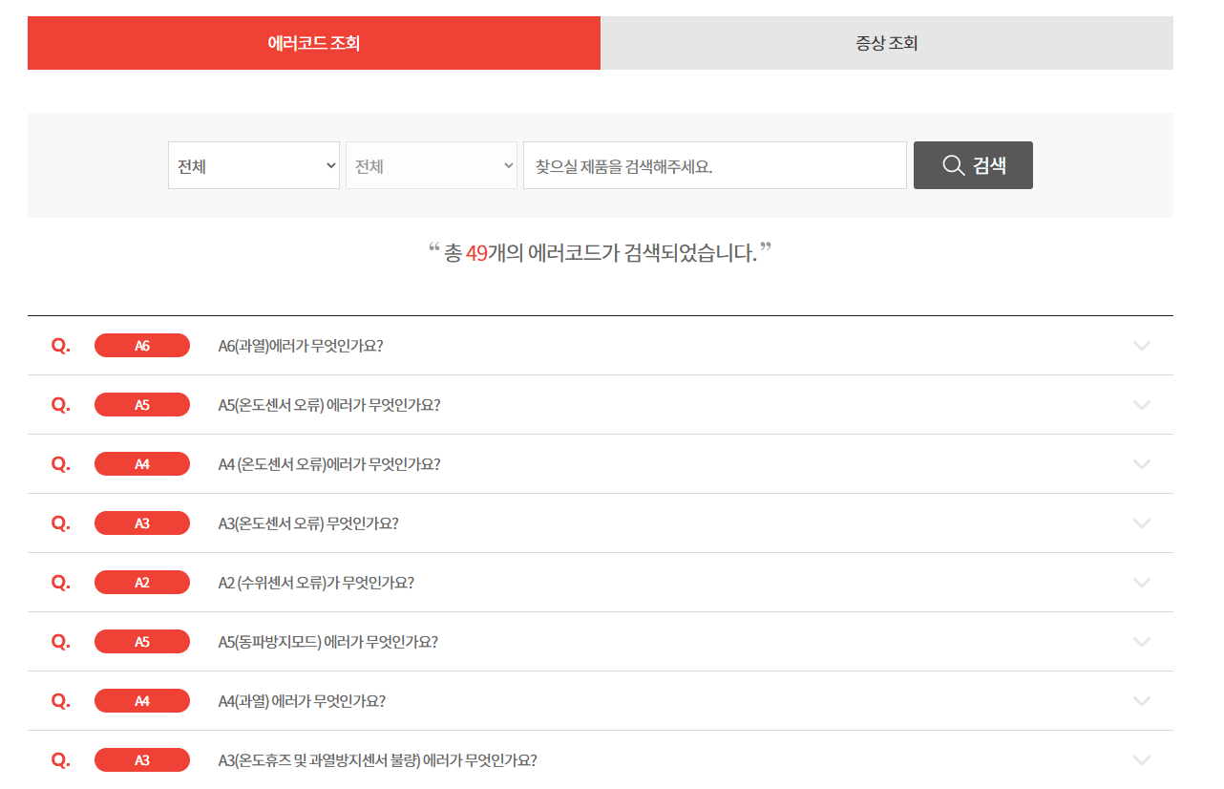Expand the A5(온도센서 오류) row chevron
Viewport: 1224px width, 789px height.
(x=1142, y=405)
